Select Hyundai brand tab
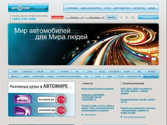The image size is (167, 125). (65, 72)
